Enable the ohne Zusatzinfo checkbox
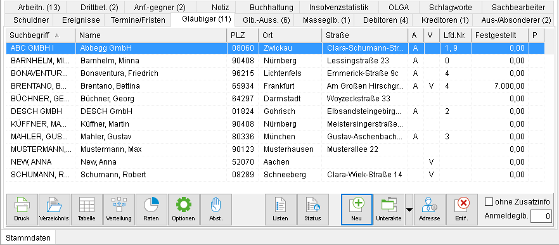The height and width of the screenshot is (245, 559). point(489,202)
